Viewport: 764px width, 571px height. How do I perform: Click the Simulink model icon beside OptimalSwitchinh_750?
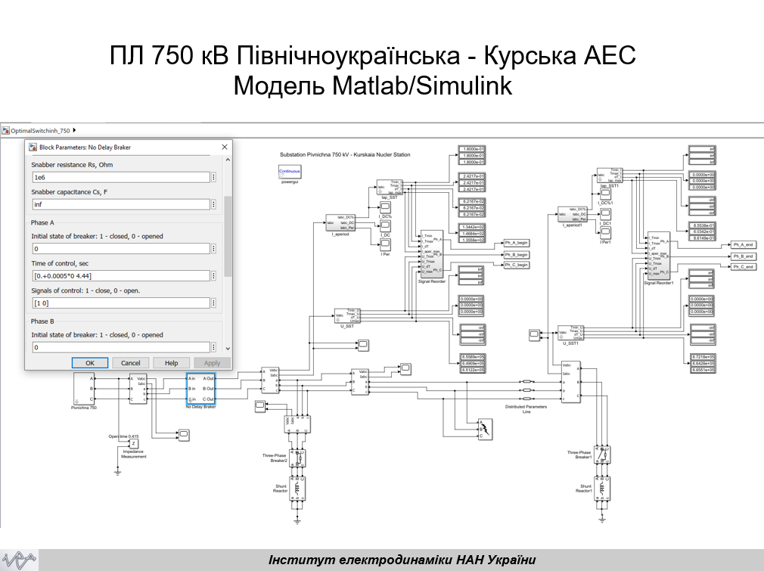[x=6, y=131]
